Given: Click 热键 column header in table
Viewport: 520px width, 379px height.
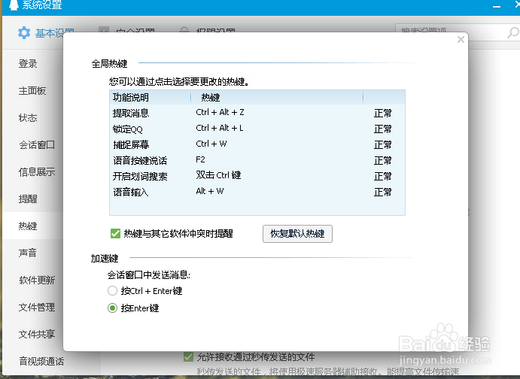Looking at the screenshot, I should 211,98.
